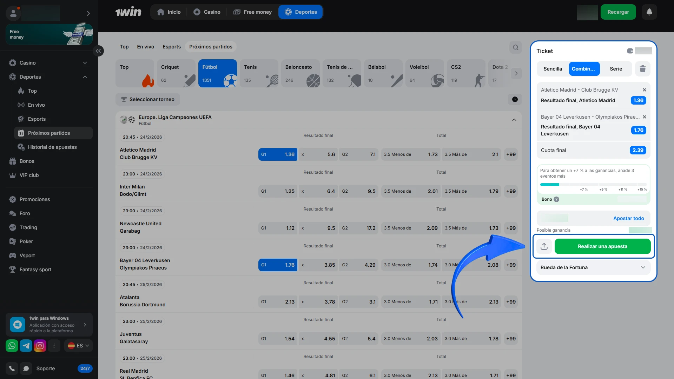Collapse the Europe Liga Campeones UEFA section
This screenshot has width=674, height=379.
click(x=514, y=120)
